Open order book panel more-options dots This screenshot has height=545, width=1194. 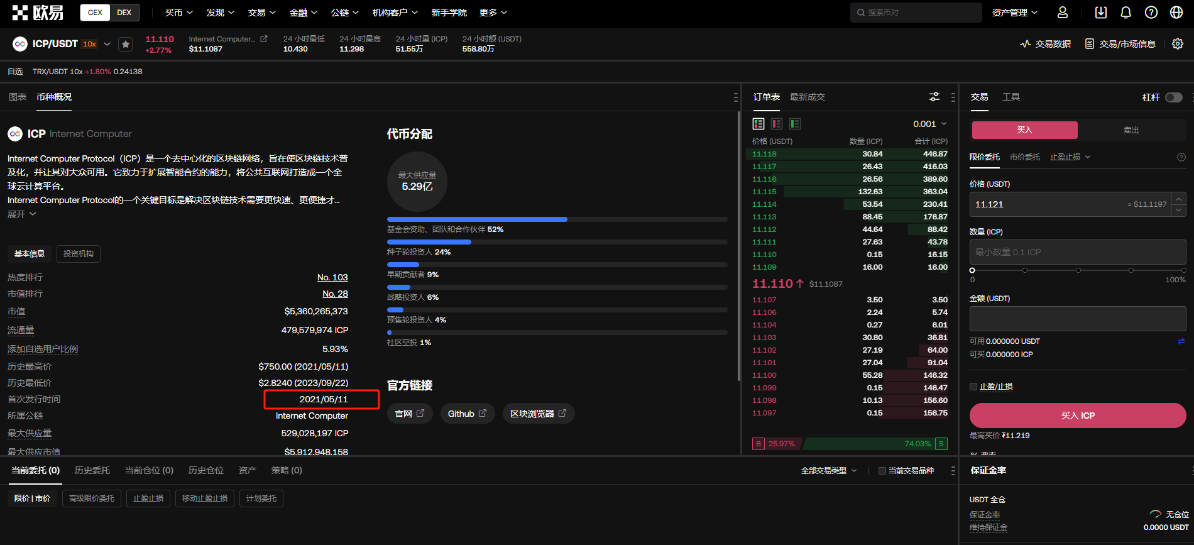click(x=953, y=97)
